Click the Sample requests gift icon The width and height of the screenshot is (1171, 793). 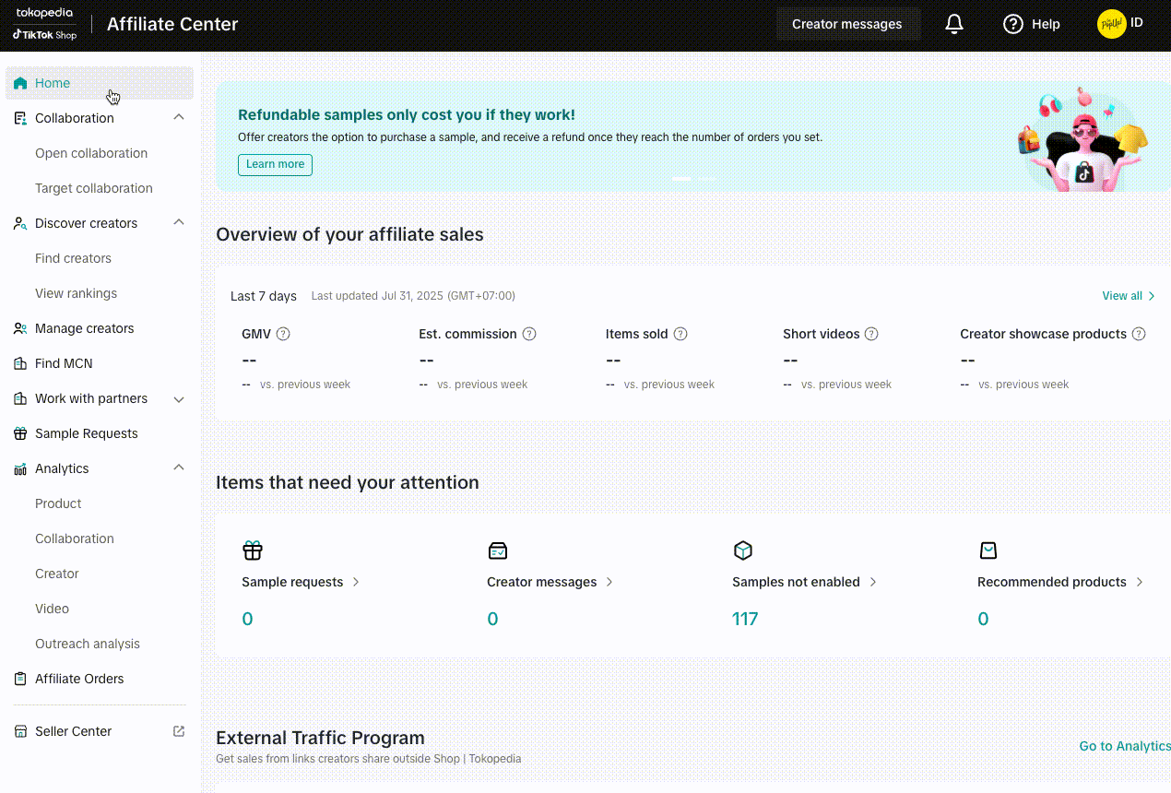(253, 550)
